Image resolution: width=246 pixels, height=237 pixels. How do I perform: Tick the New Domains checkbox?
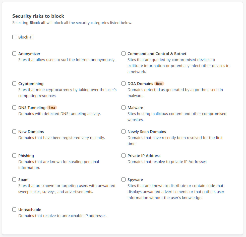14,132
